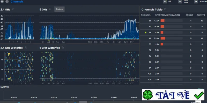Screen dimensions: 207x103
Task: Sort by the CHANNEL column header
Action: click(146, 15)
